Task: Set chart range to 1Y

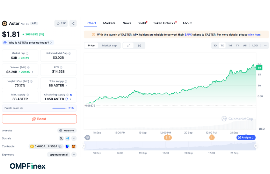Action: pos(237,45)
